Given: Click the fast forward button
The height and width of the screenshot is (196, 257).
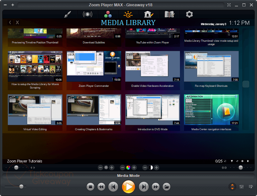Looking at the screenshot, I should click(x=155, y=187).
